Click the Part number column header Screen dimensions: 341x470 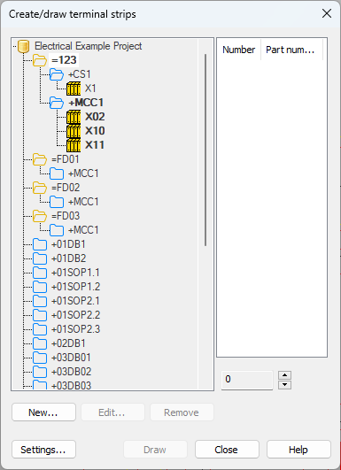tap(291, 50)
